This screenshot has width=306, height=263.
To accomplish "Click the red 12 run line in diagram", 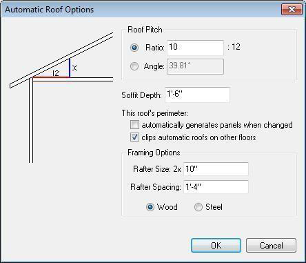I will [x=51, y=77].
